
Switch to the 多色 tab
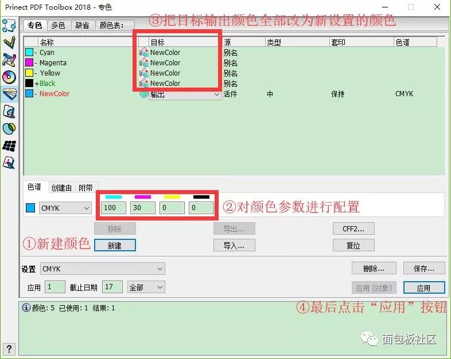coord(58,25)
